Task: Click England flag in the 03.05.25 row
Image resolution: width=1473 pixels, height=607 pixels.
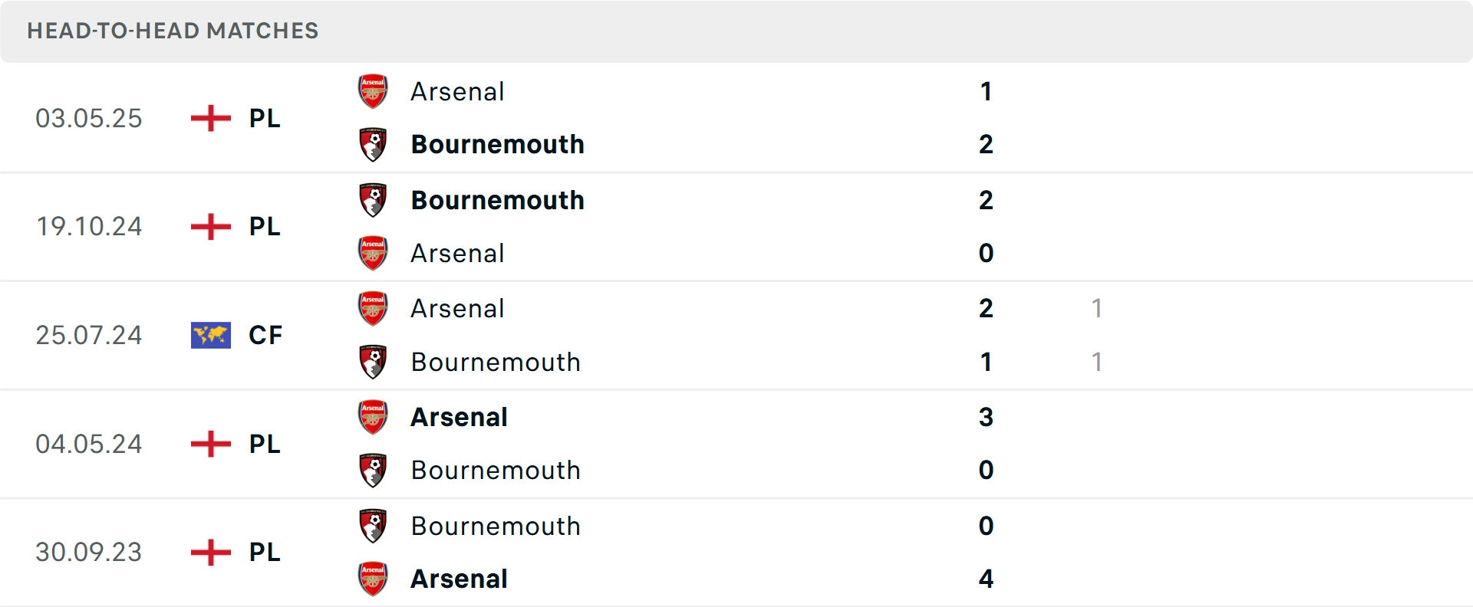Action: click(210, 118)
